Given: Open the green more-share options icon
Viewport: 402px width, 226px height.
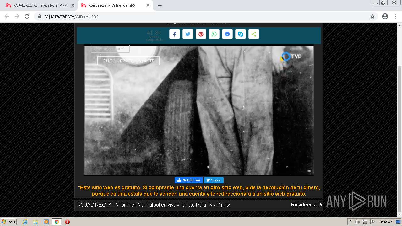Looking at the screenshot, I should [x=254, y=34].
